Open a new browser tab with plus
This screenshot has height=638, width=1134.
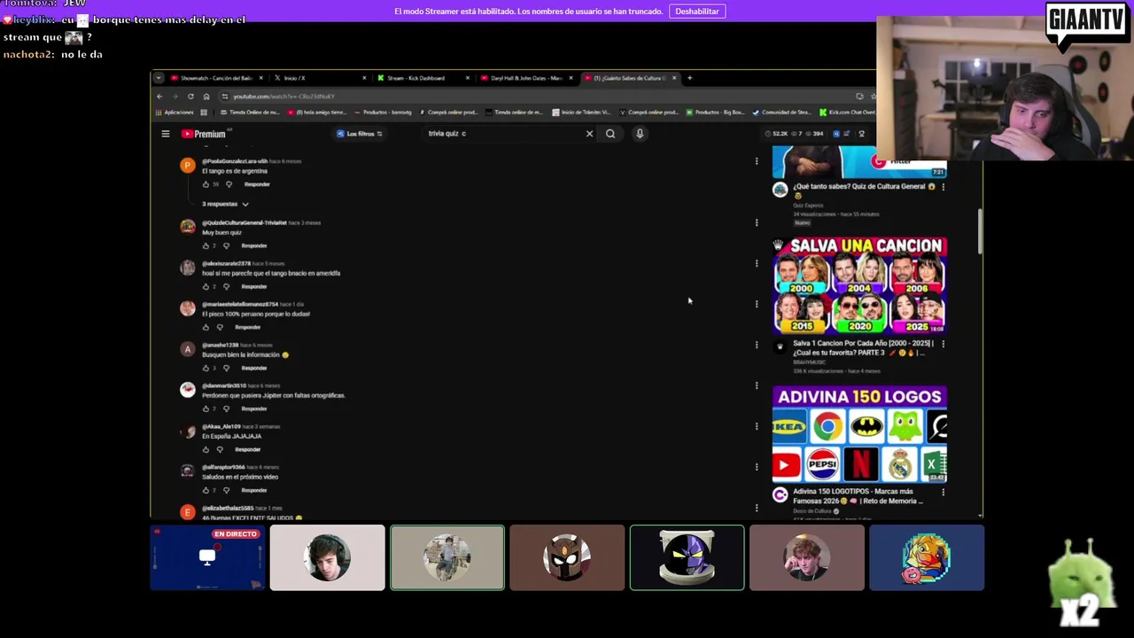coord(690,78)
